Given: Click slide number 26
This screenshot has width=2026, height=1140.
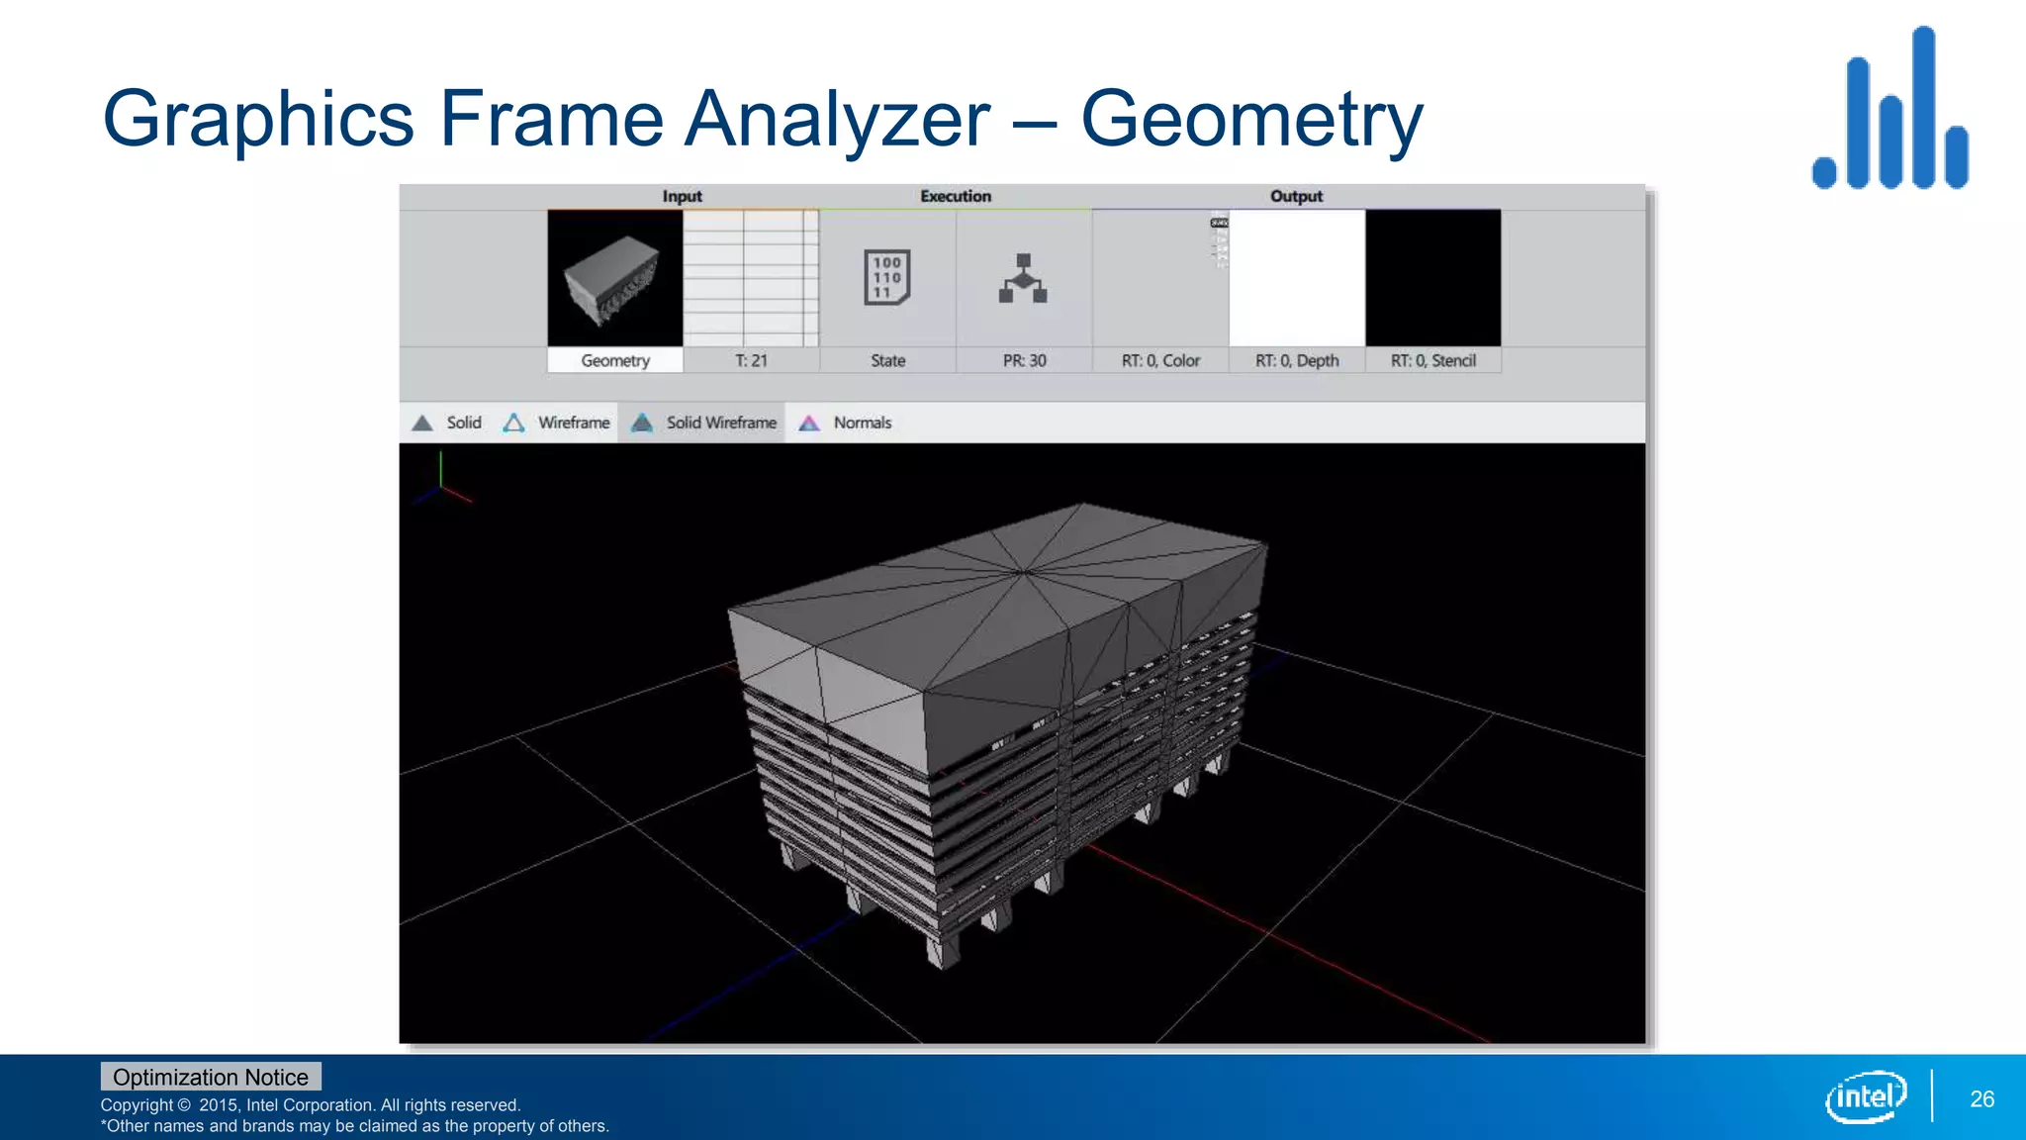Looking at the screenshot, I should click(1981, 1098).
